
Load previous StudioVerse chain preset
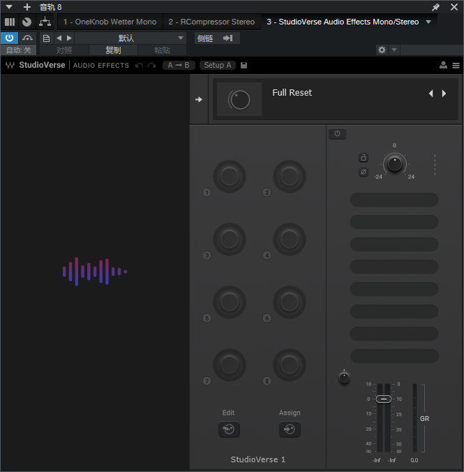(x=431, y=94)
